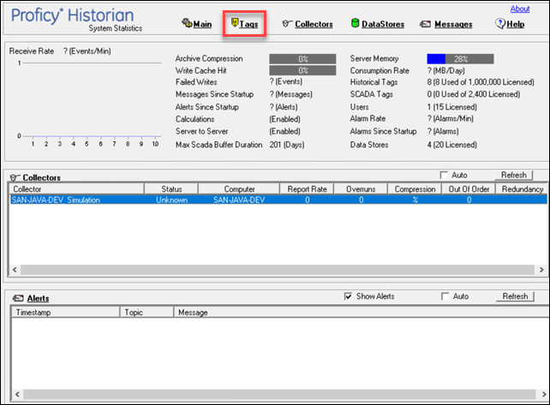Click Refresh button in Alerts section
This screenshot has width=550, height=405.
(x=515, y=296)
